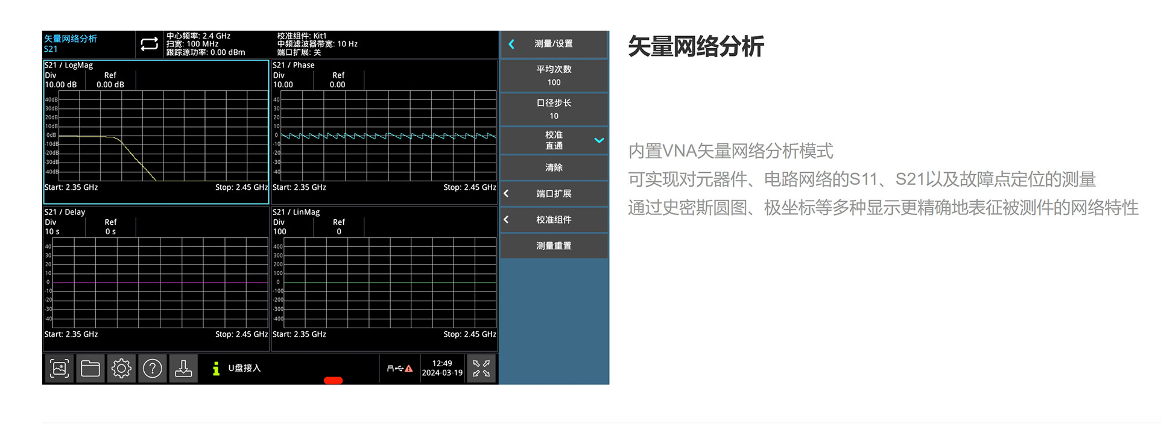Screen dimensions: 1161x424
Task: Open the settings gear icon
Action: pos(121,368)
